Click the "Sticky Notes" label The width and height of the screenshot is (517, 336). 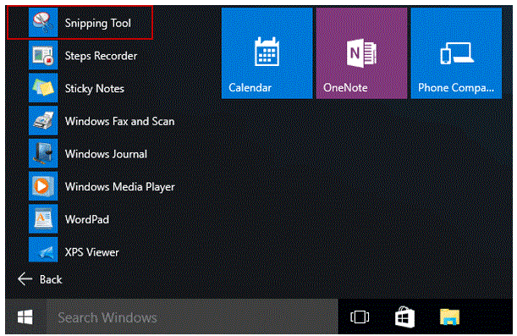[95, 89]
